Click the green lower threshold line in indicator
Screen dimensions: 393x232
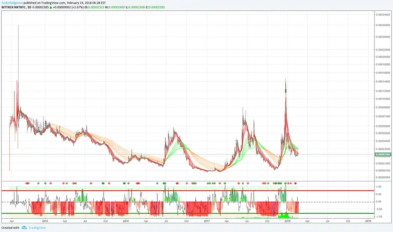pos(188,213)
